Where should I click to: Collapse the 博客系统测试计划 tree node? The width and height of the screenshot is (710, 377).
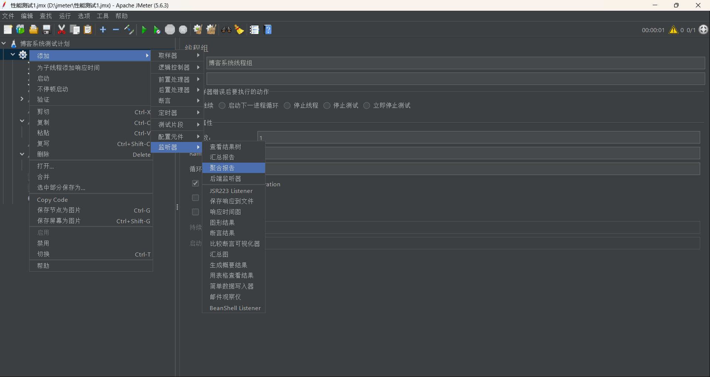point(4,43)
